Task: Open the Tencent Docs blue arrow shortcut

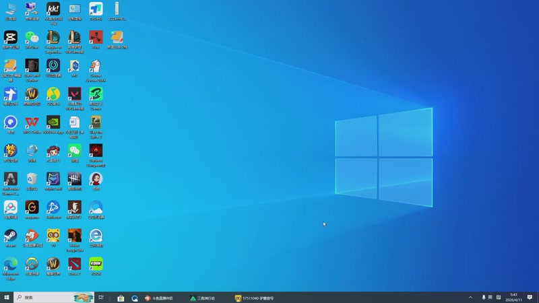Action: [x=11, y=96]
